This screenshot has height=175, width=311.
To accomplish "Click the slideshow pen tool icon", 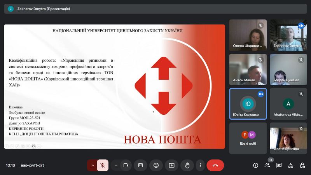I will coord(17,146).
